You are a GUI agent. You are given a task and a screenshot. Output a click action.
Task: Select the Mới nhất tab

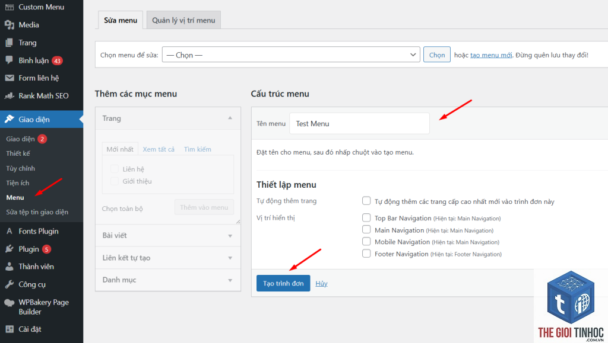pyautogui.click(x=120, y=149)
